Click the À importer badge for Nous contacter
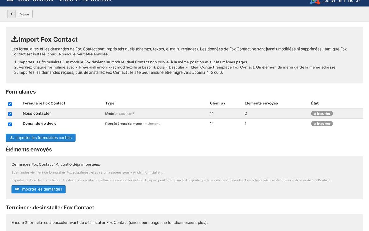This screenshot has width=369, height=231. tap(322, 114)
